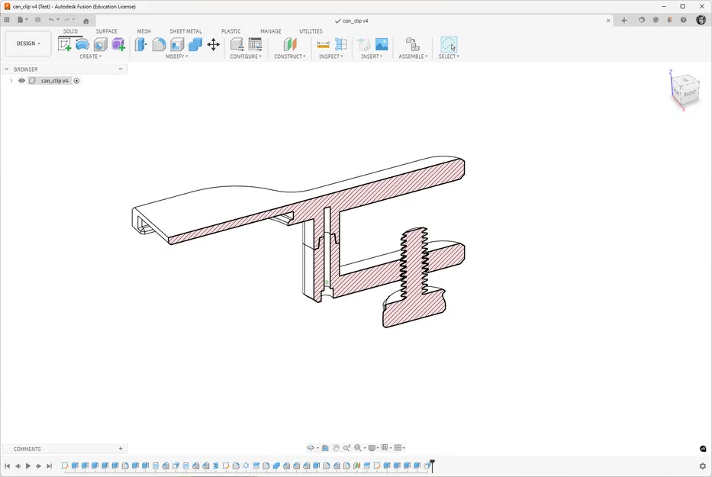Open the Create dropdown menu

(x=91, y=56)
